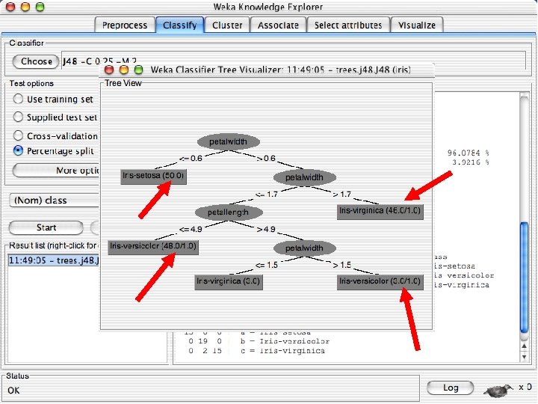Click the <= 0.6 branch label
Image resolution: width=538 pixels, height=404 pixels.
point(191,159)
